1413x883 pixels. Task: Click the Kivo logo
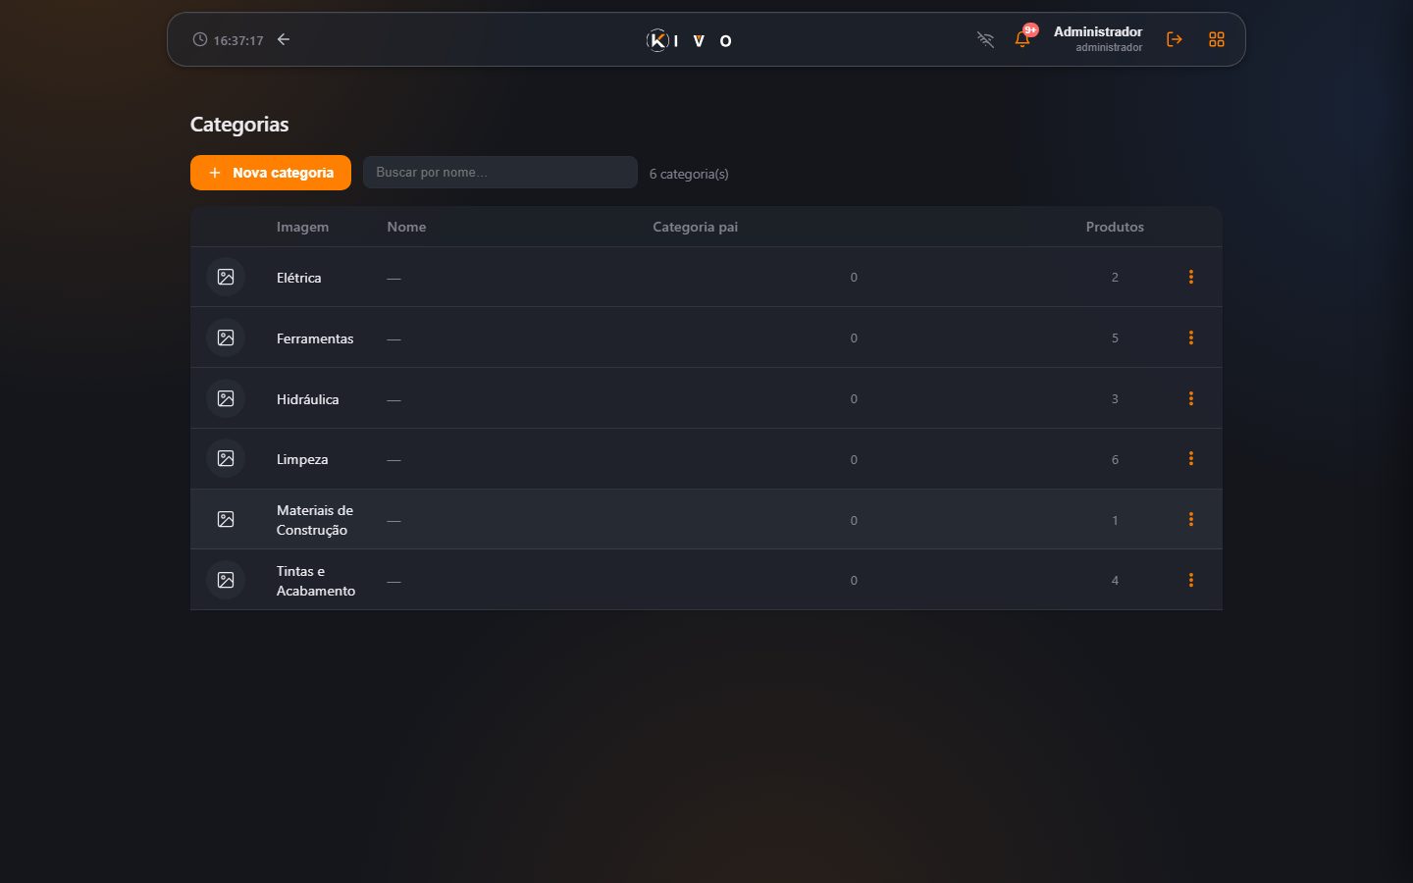[x=690, y=40]
